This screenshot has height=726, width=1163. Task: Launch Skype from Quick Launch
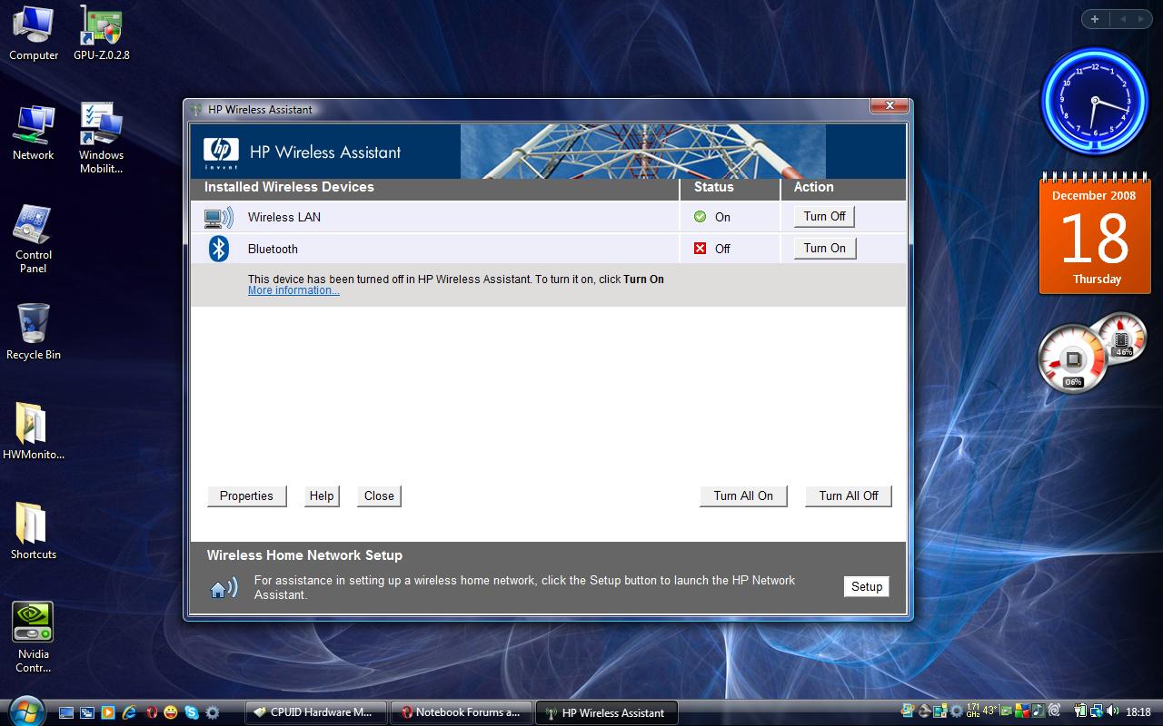192,712
